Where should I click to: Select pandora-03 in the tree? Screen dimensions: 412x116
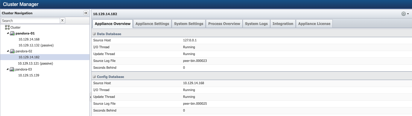tap(24, 69)
